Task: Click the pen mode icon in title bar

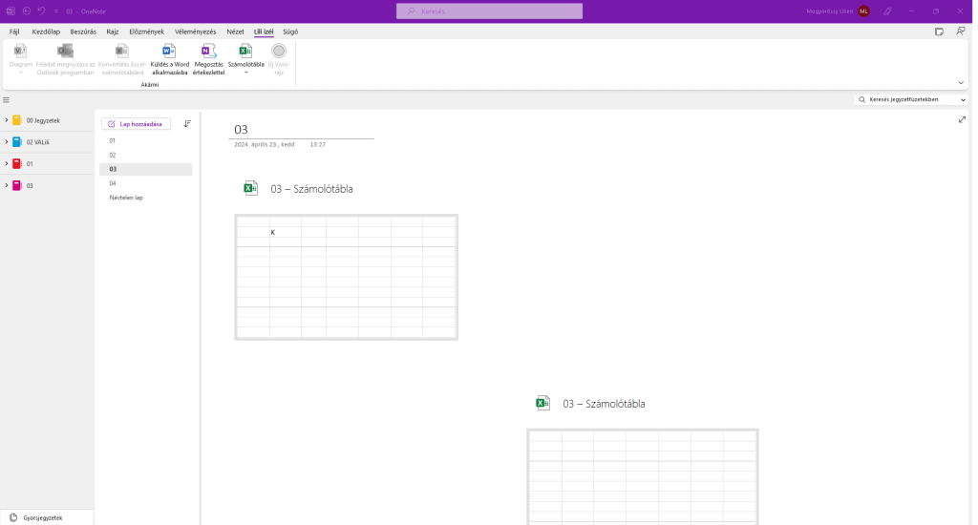Action: tap(887, 10)
